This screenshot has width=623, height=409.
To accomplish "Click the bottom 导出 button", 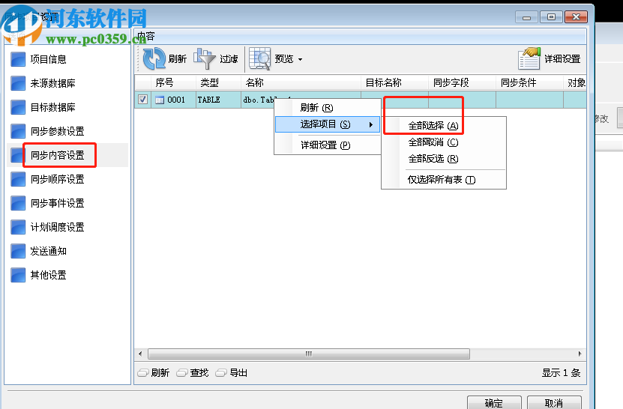I will coord(232,373).
